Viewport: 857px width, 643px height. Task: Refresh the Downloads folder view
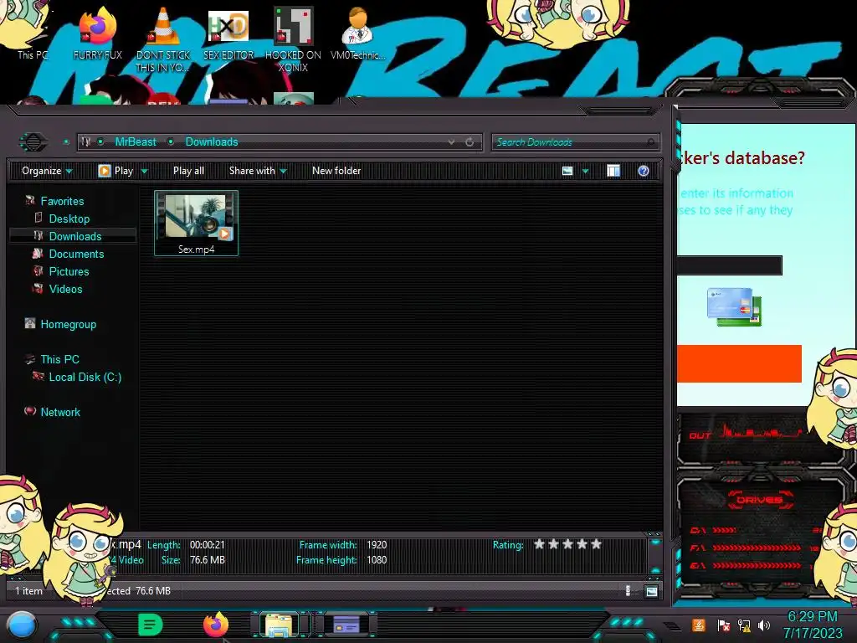[x=470, y=142]
